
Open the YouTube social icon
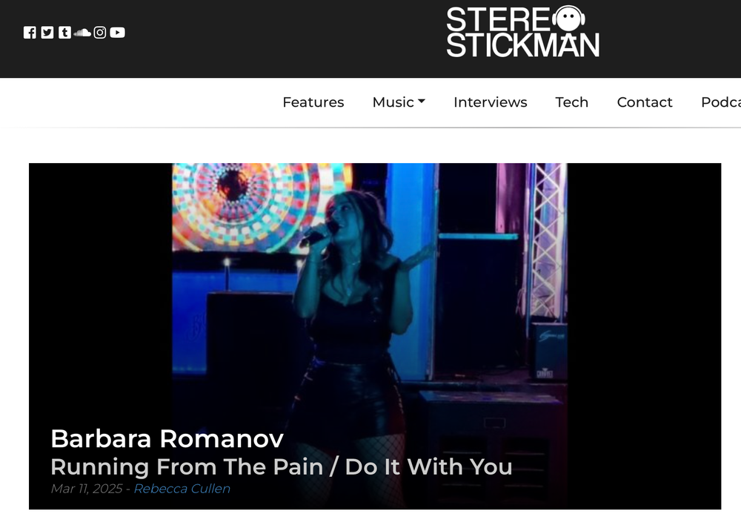(117, 33)
